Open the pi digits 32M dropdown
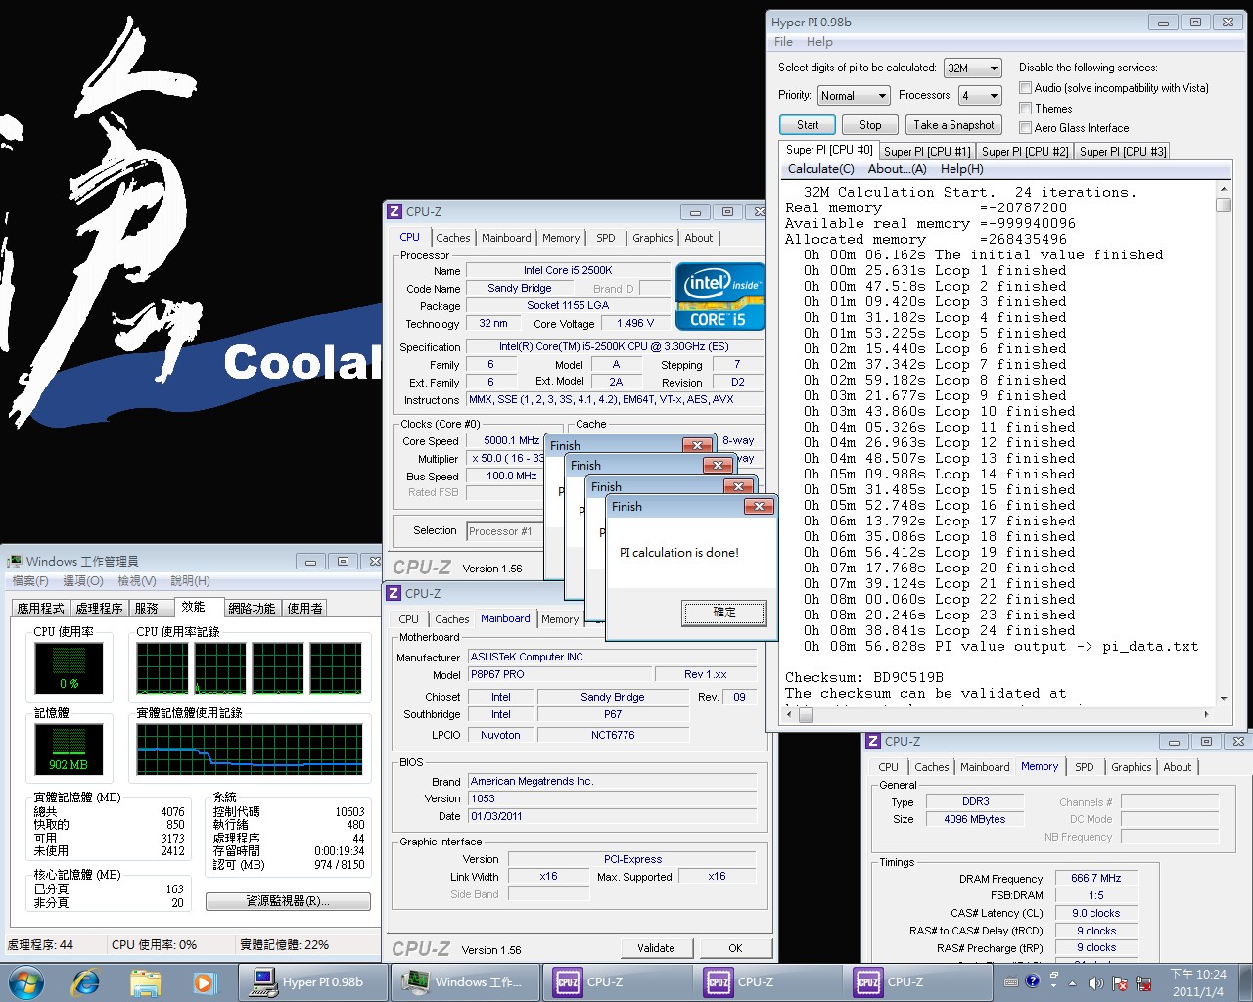The image size is (1253, 1002). 972,68
